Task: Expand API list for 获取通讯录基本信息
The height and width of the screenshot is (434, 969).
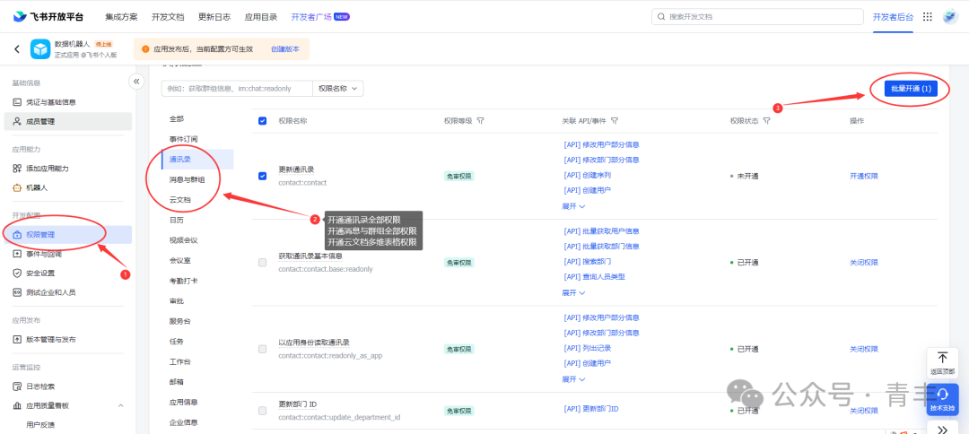Action: 573,292
